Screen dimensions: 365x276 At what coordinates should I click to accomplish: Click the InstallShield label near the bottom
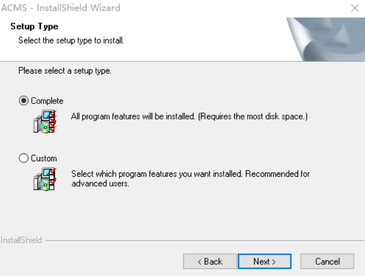point(21,240)
